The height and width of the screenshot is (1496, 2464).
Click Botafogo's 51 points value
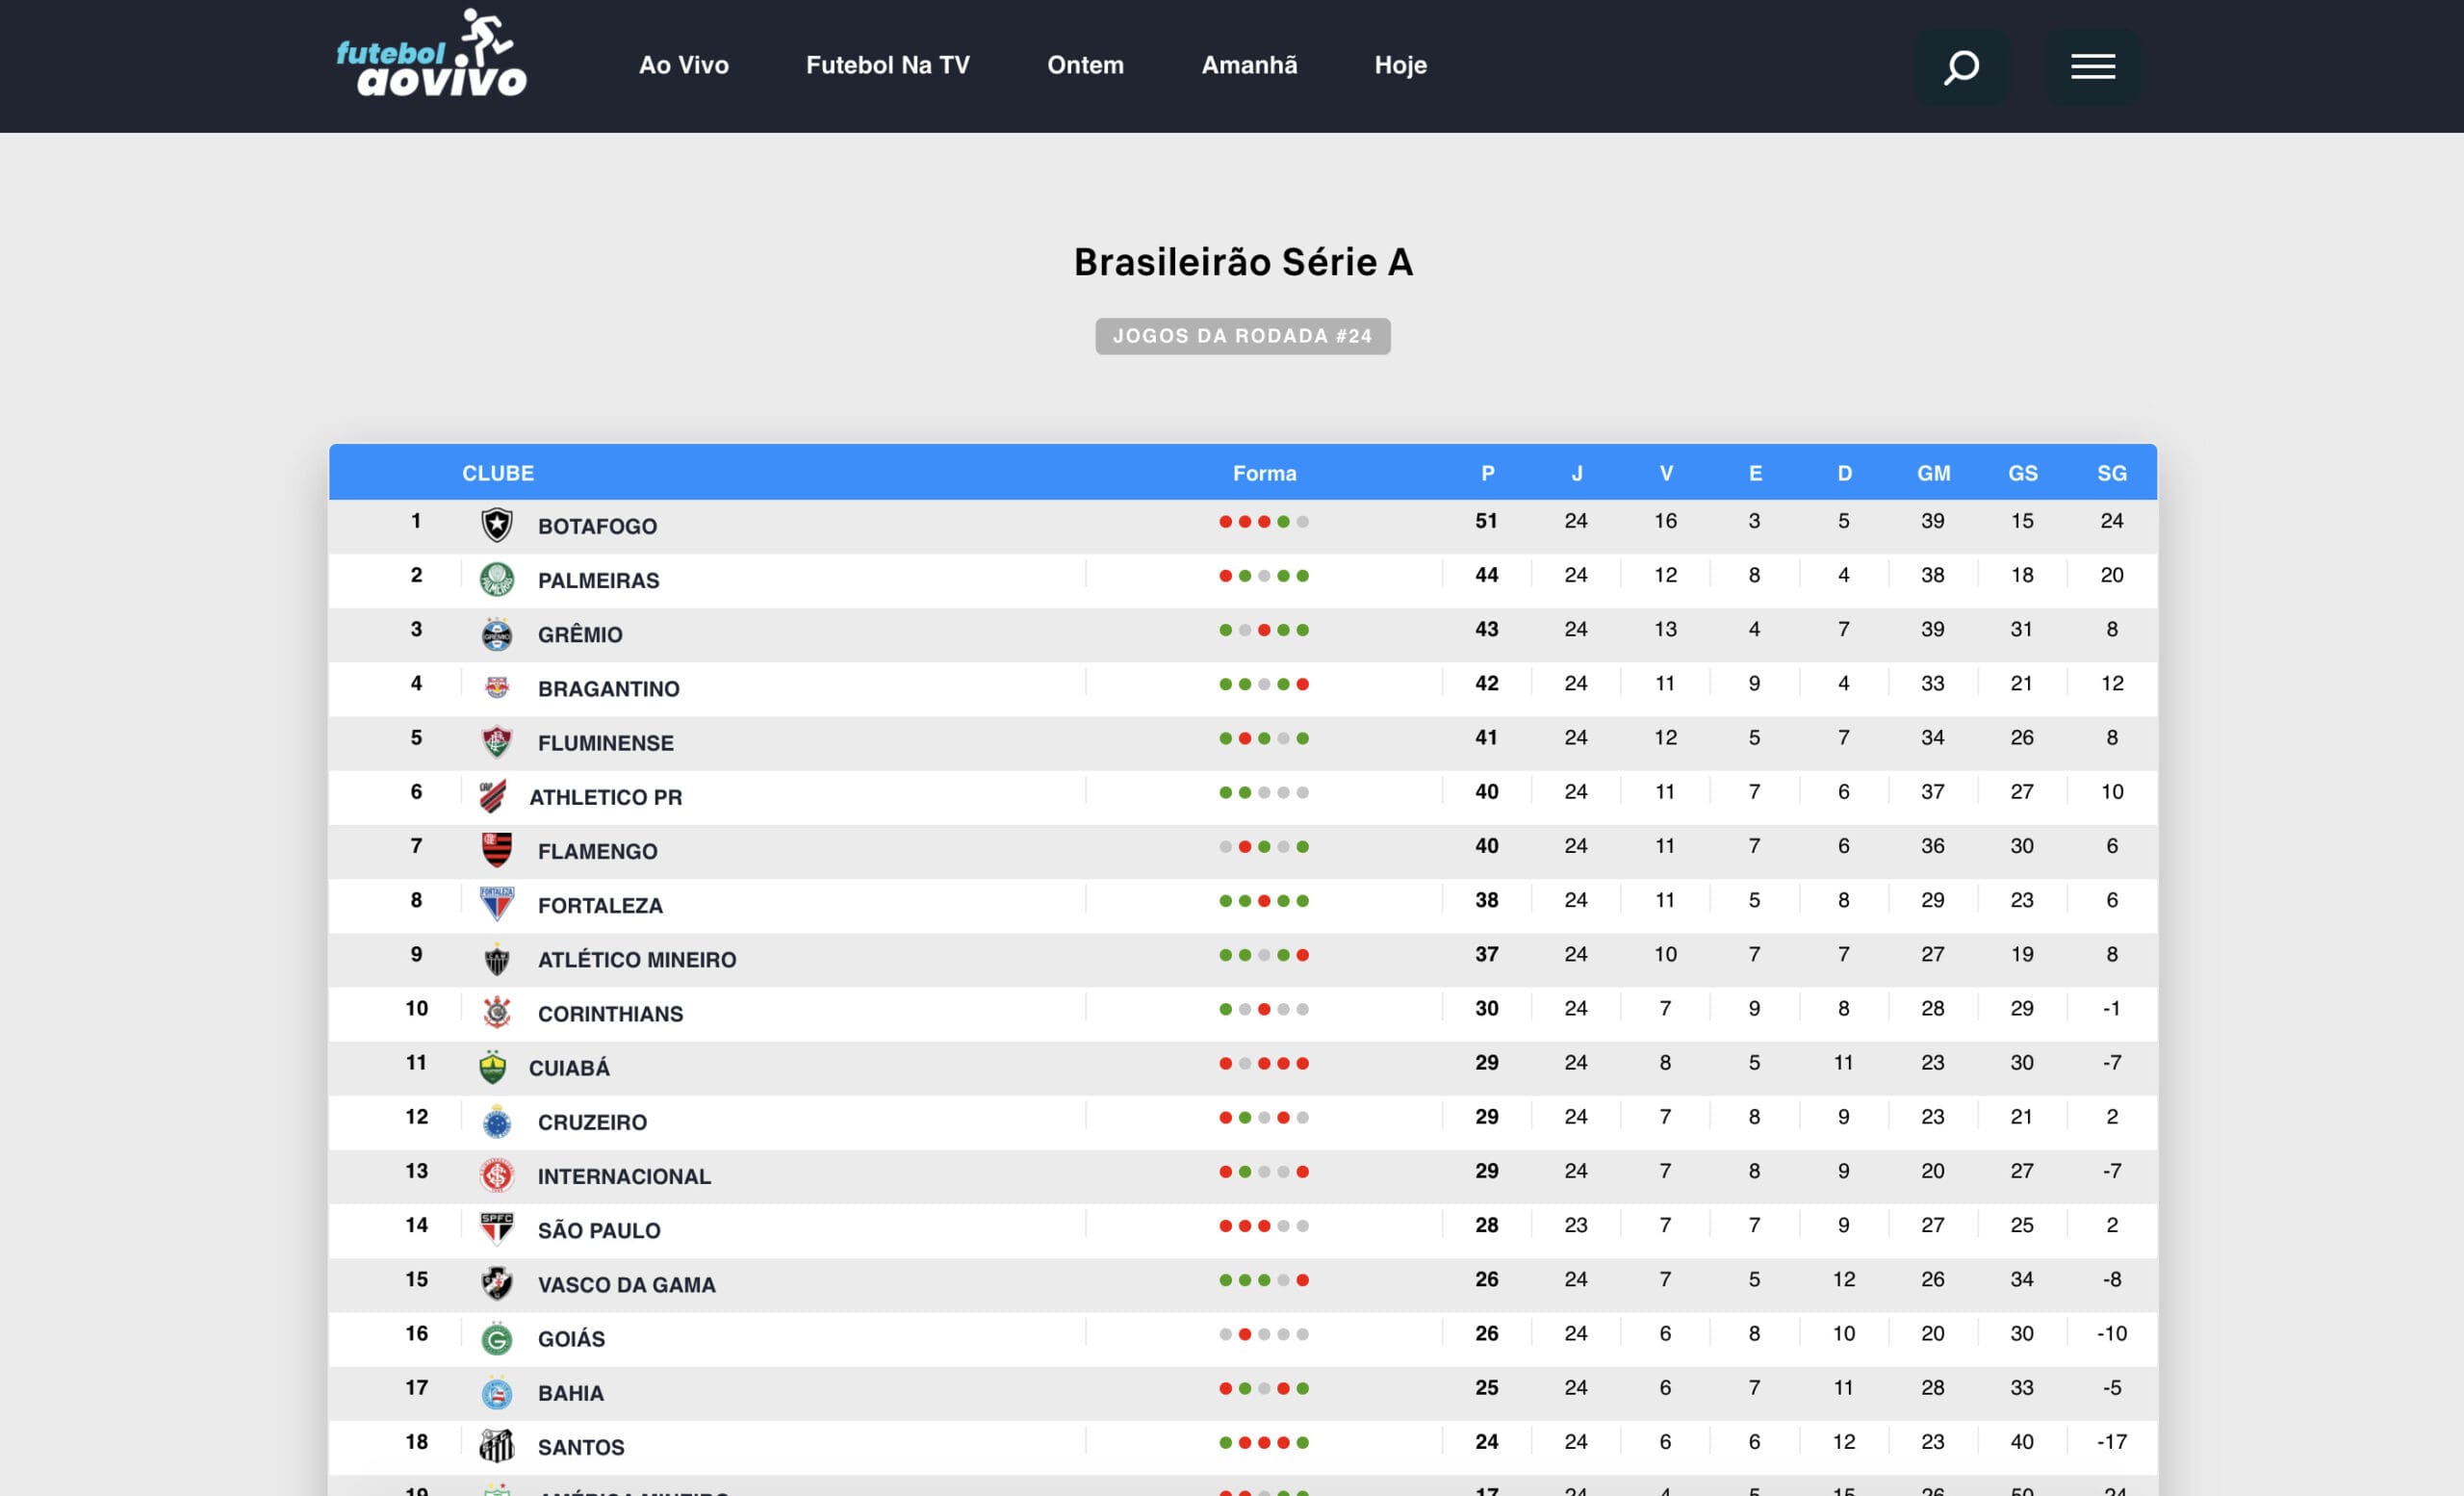point(1486,521)
